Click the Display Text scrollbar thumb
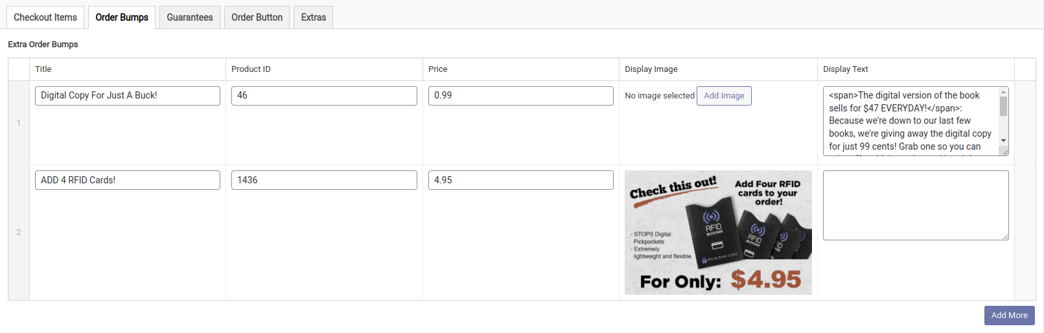This screenshot has height=333, width=1044. click(1003, 106)
